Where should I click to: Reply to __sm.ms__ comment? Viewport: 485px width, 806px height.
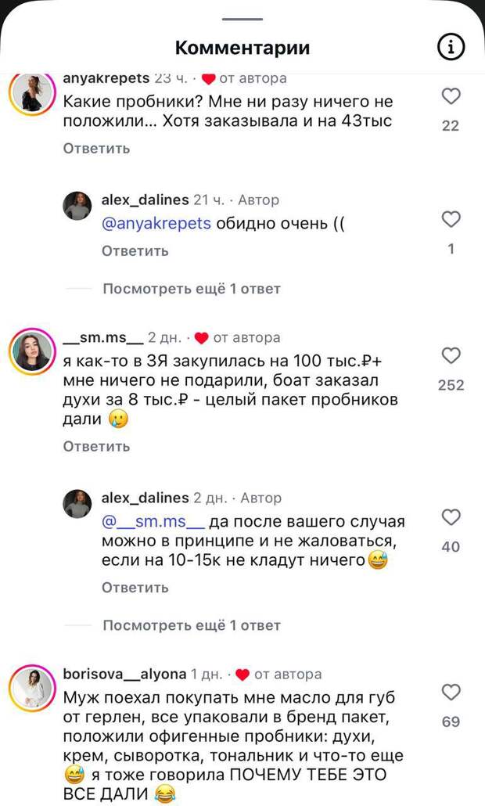[96, 447]
